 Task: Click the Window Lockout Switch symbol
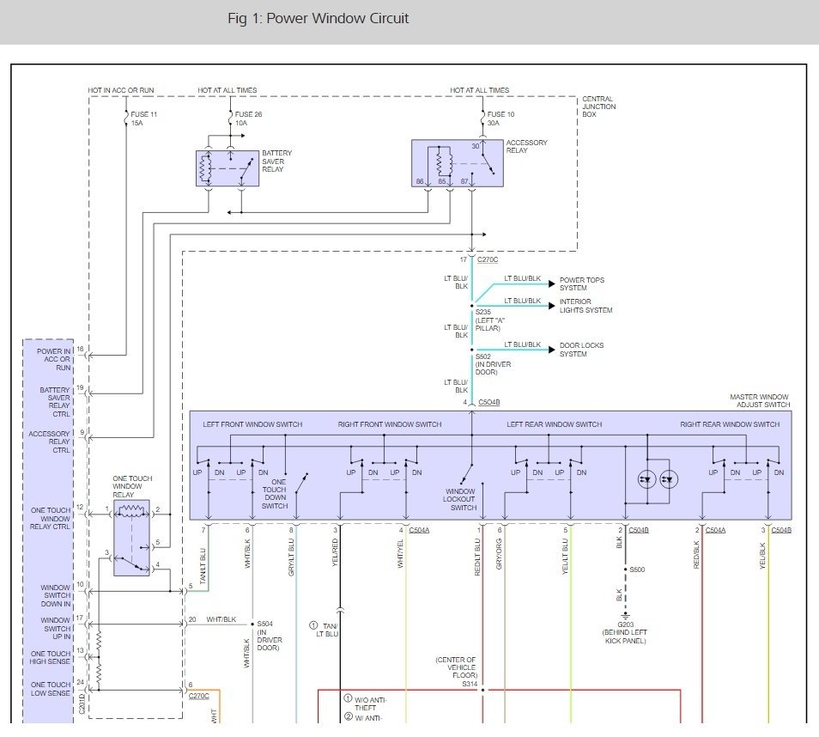pos(466,475)
